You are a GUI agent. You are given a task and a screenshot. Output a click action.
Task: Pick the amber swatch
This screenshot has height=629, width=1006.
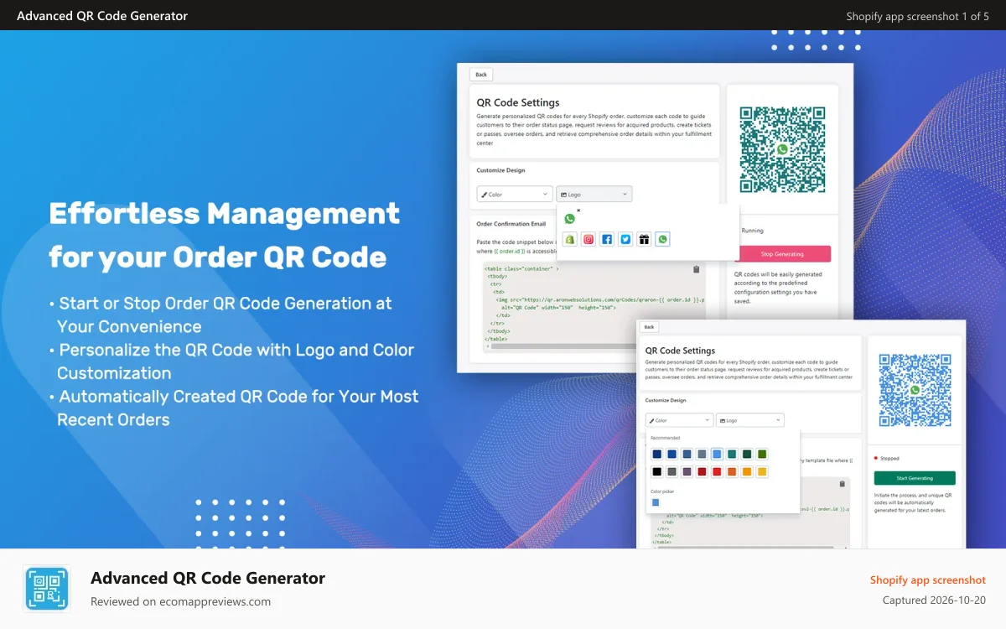pyautogui.click(x=747, y=472)
